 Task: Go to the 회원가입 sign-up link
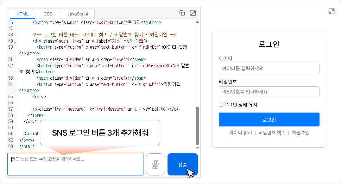300,133
